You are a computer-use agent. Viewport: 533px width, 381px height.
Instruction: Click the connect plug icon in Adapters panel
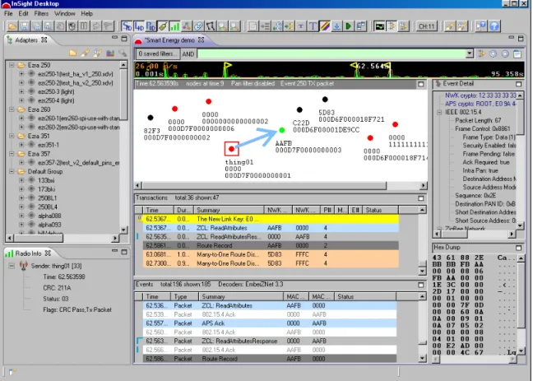pyautogui.click(x=85, y=53)
